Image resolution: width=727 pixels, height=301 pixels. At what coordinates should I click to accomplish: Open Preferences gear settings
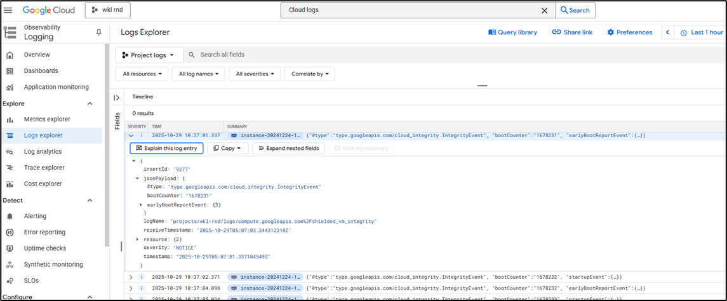pyautogui.click(x=629, y=32)
